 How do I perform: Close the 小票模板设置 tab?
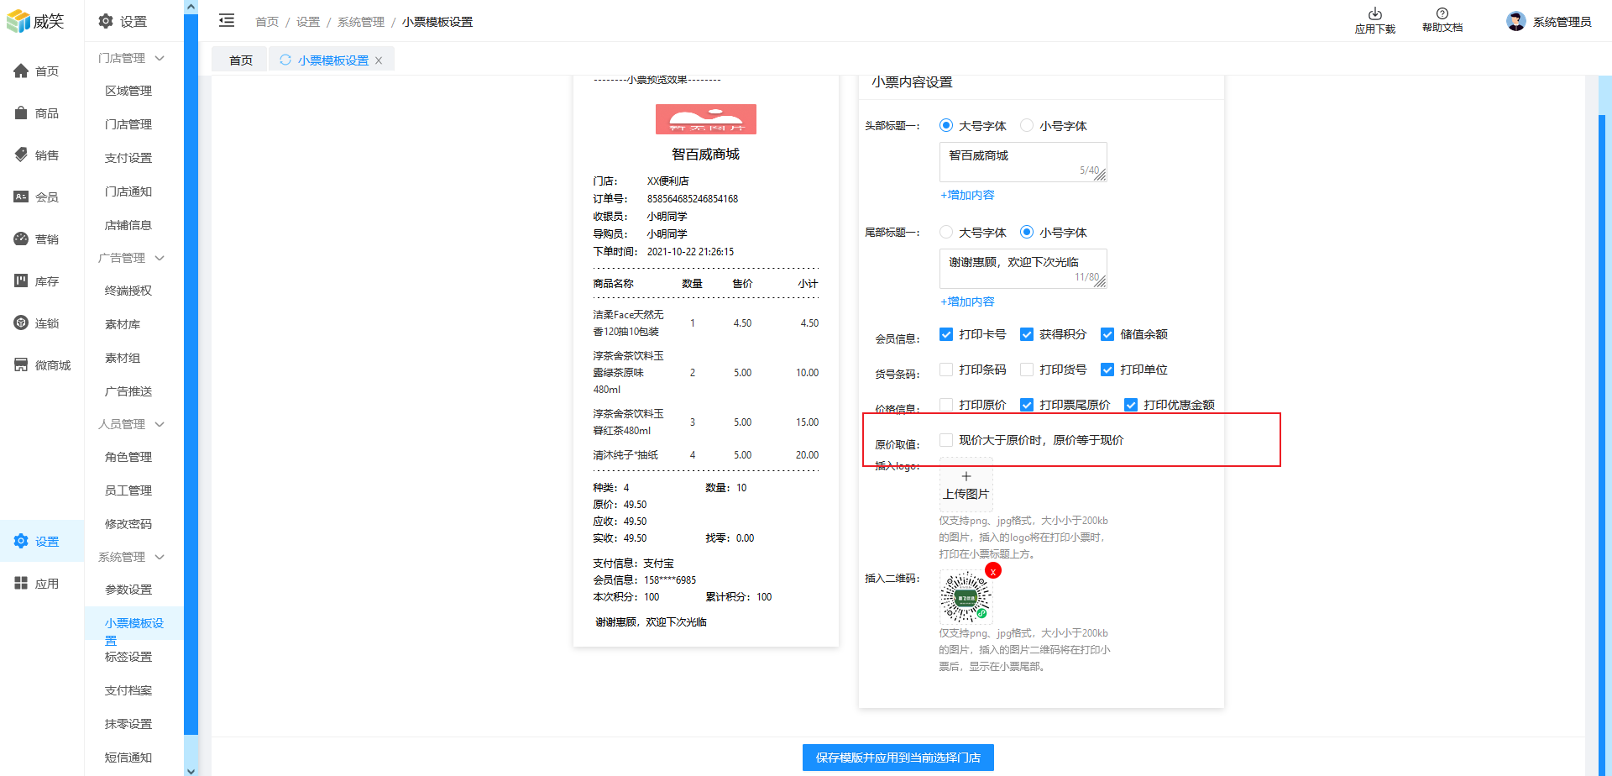tap(379, 60)
